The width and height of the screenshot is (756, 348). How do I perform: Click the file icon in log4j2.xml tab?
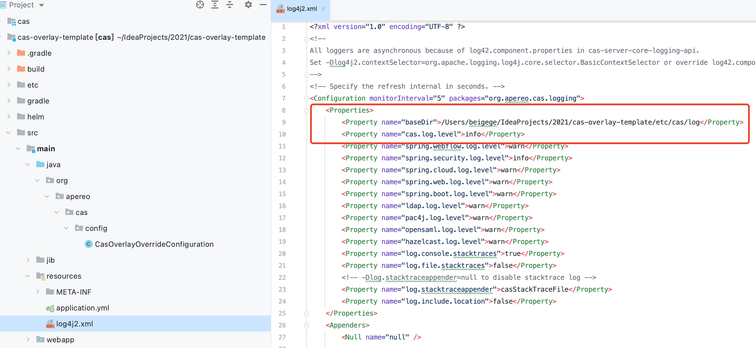[x=280, y=9]
